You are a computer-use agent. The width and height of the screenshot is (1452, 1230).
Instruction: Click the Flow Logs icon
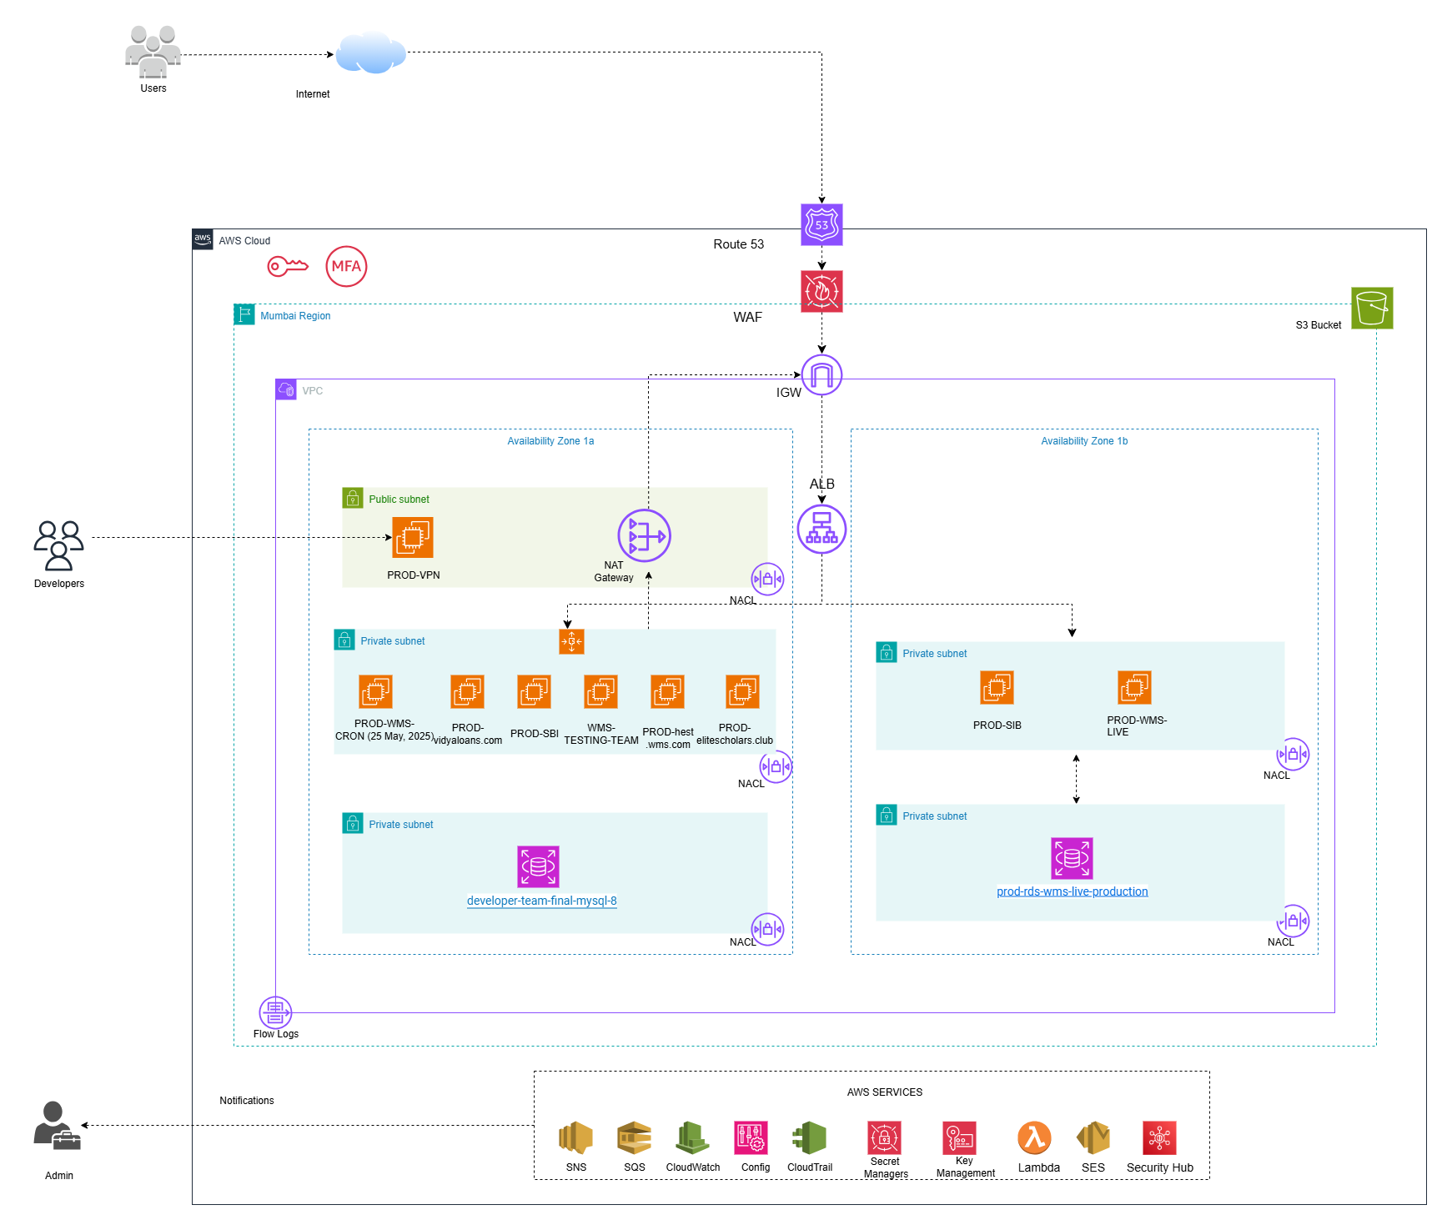click(275, 1012)
